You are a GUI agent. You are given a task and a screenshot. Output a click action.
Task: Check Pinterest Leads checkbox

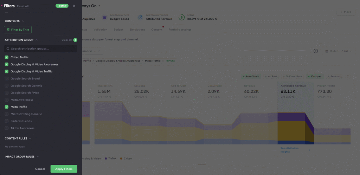(x=7, y=121)
